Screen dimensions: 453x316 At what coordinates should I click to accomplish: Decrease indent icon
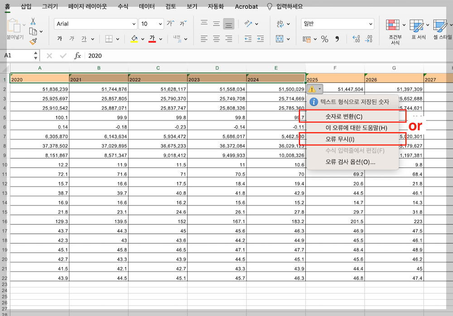(248, 38)
